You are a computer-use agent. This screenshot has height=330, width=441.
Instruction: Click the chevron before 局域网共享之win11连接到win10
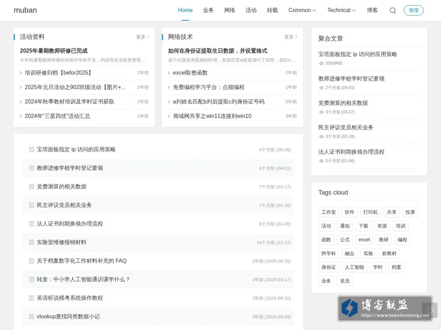pyautogui.click(x=169, y=116)
